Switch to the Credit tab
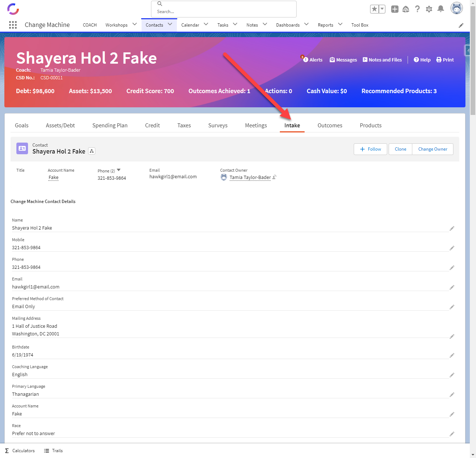This screenshot has width=476, height=458. click(152, 126)
